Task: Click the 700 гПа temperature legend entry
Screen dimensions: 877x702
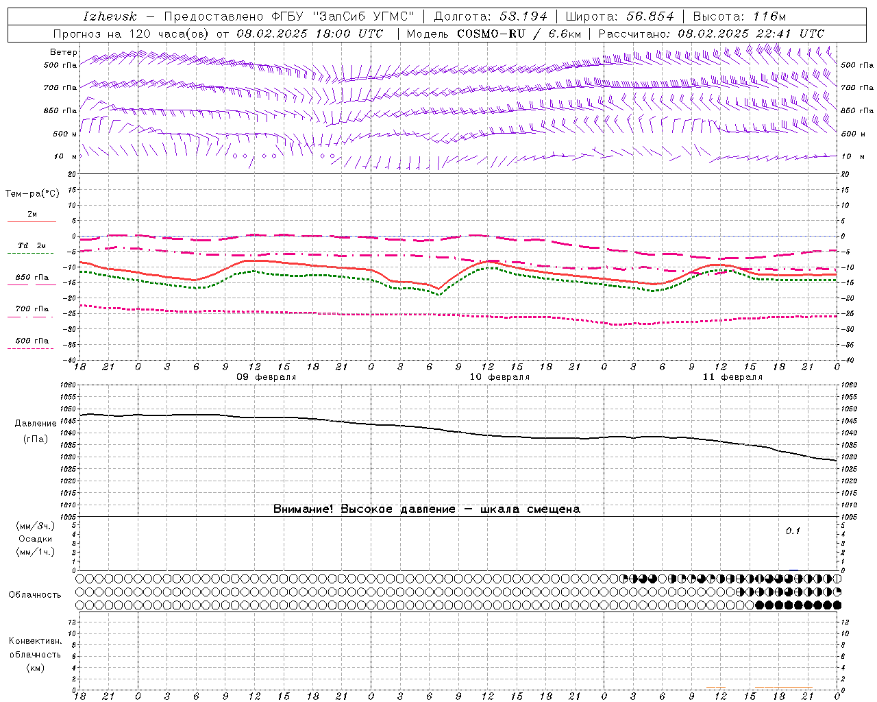Action: pos(32,309)
